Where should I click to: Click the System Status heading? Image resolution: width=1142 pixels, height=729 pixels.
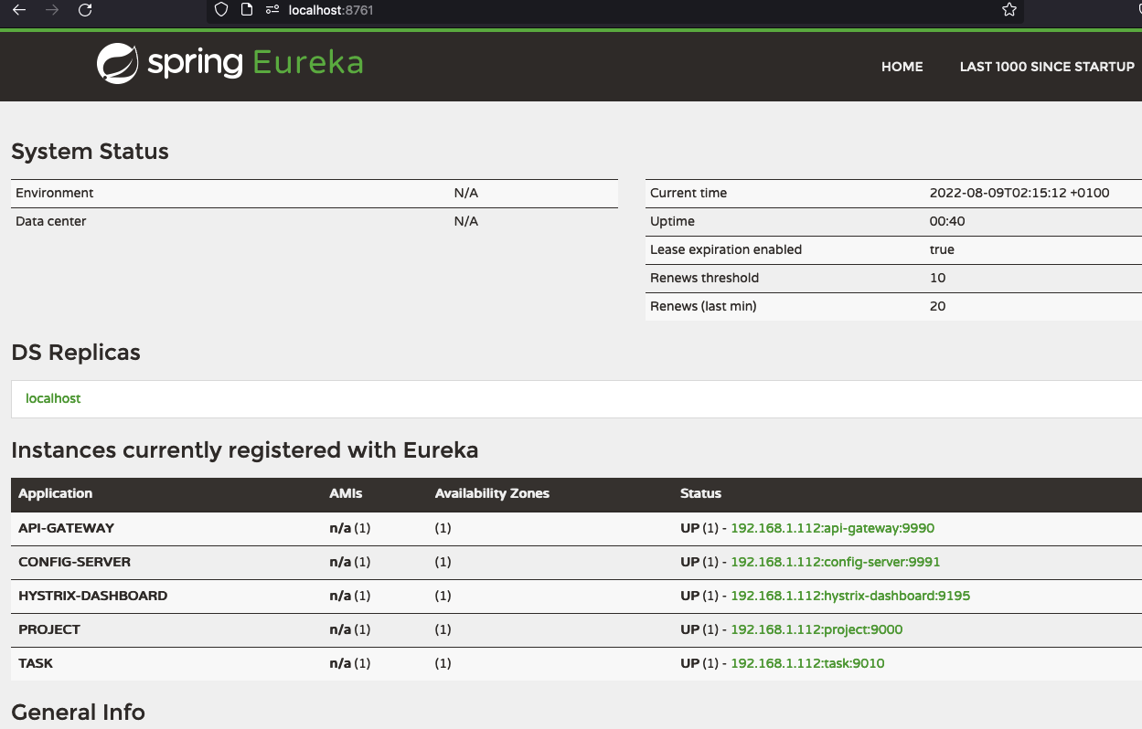[x=90, y=152]
